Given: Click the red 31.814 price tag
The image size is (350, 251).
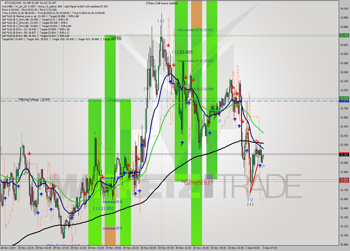Looking at the screenshot, I should [x=344, y=181].
